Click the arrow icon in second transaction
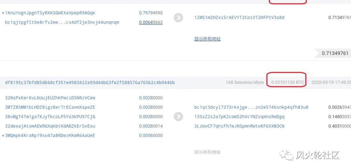The height and width of the screenshot is (161, 351). 178,116
